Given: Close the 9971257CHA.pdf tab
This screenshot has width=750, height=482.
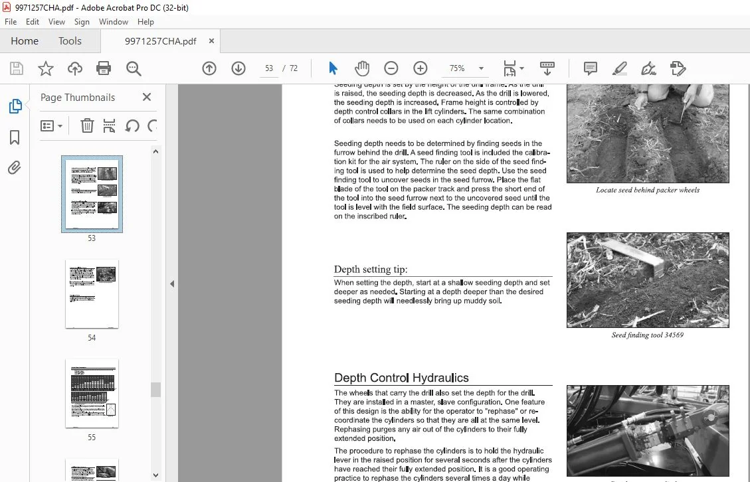Looking at the screenshot, I should tap(211, 41).
